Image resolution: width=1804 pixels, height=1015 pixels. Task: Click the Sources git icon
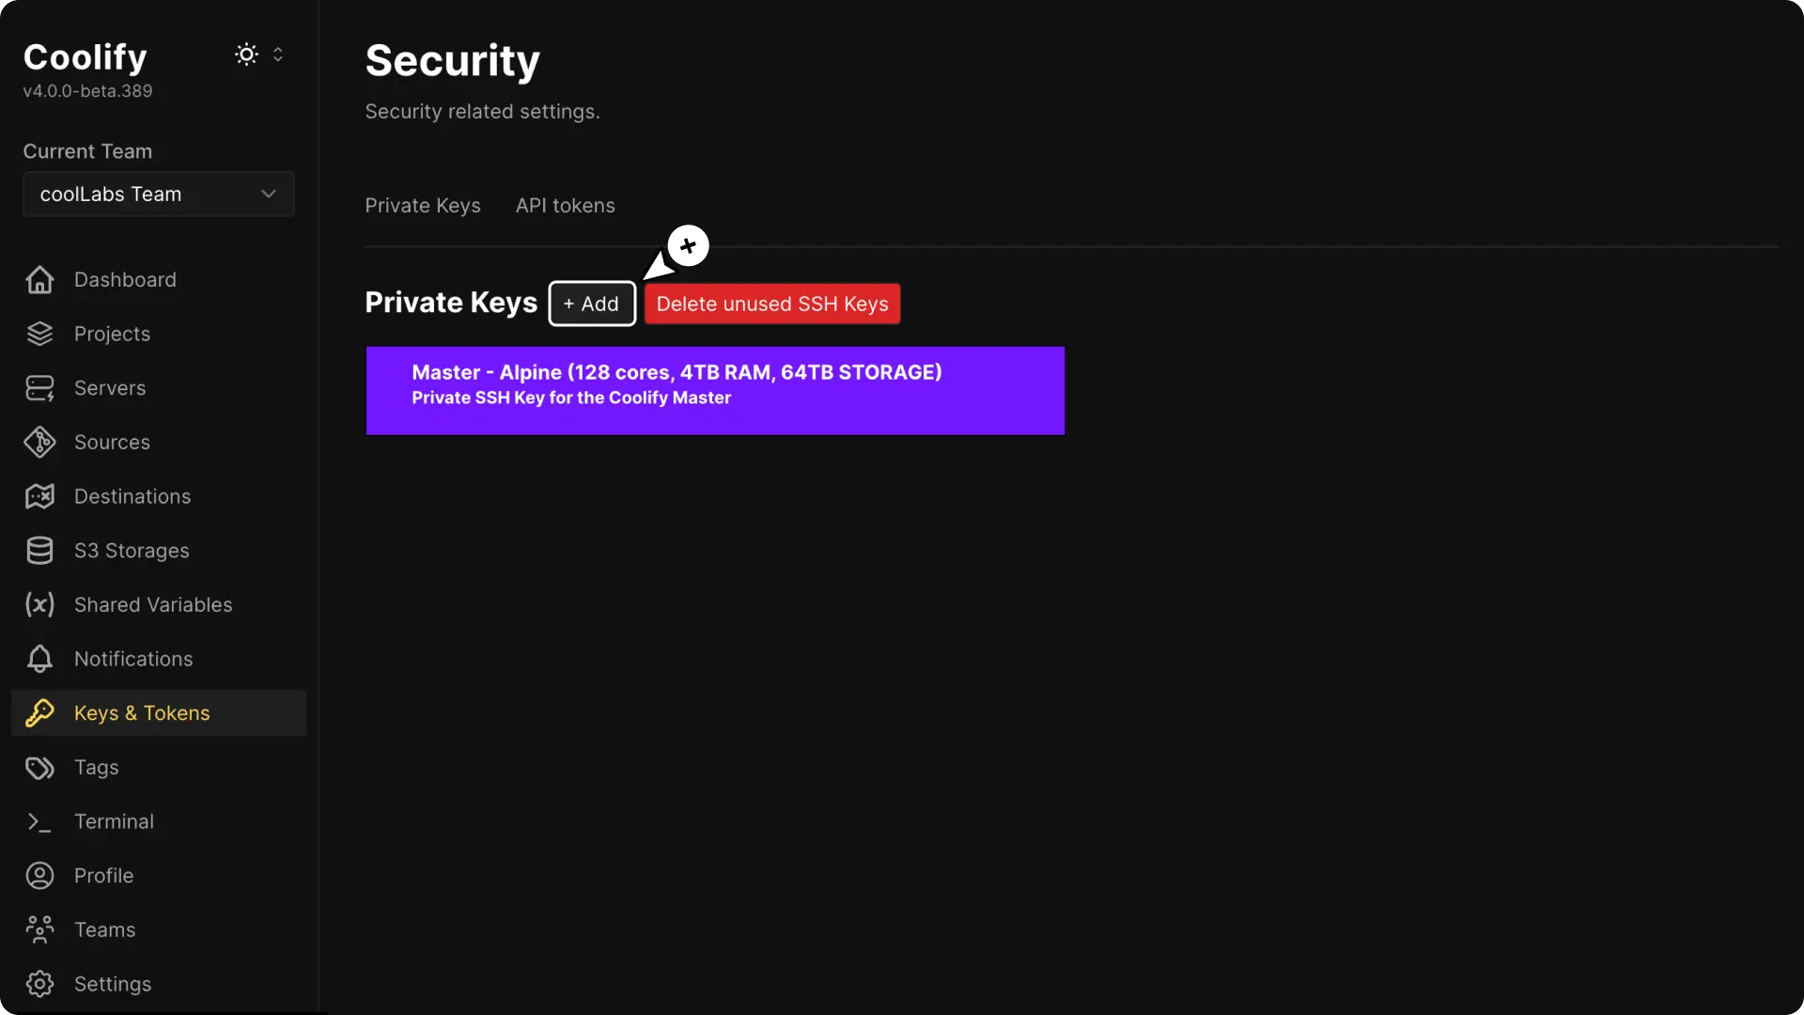[39, 442]
